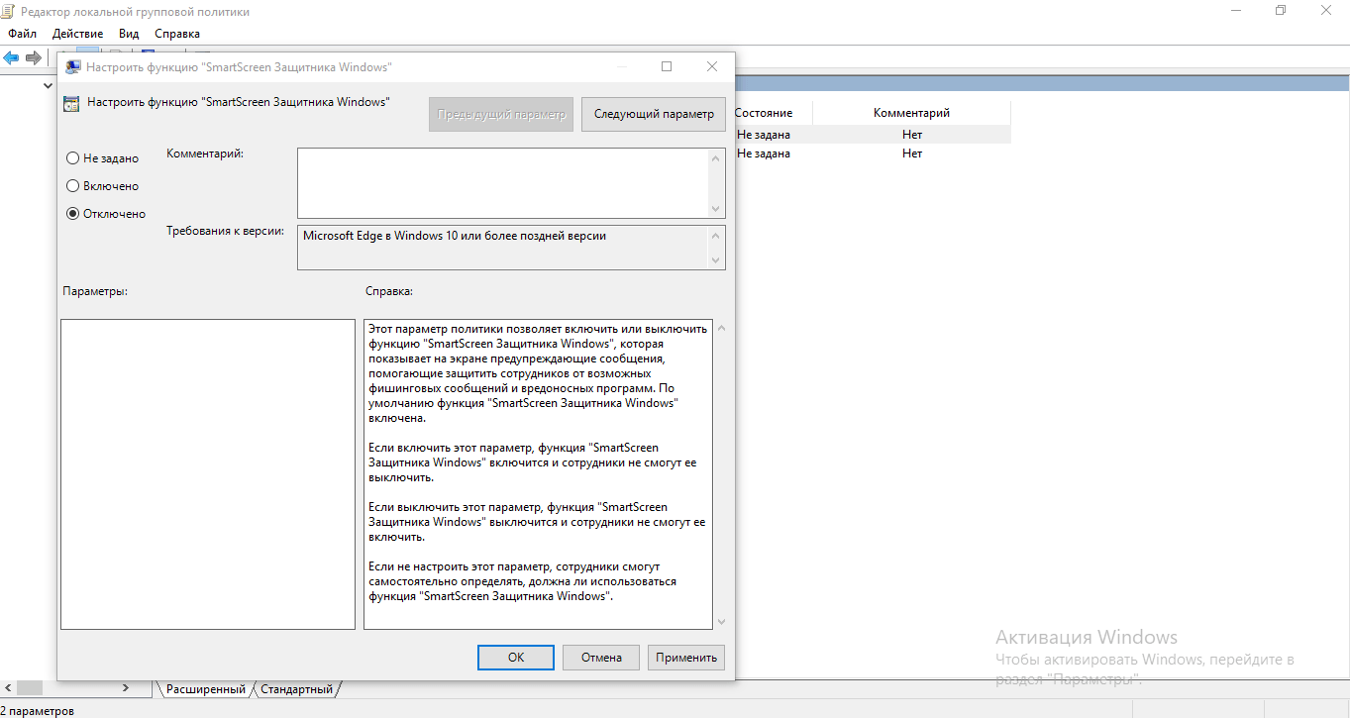Open the "Файл" menu

click(22, 34)
